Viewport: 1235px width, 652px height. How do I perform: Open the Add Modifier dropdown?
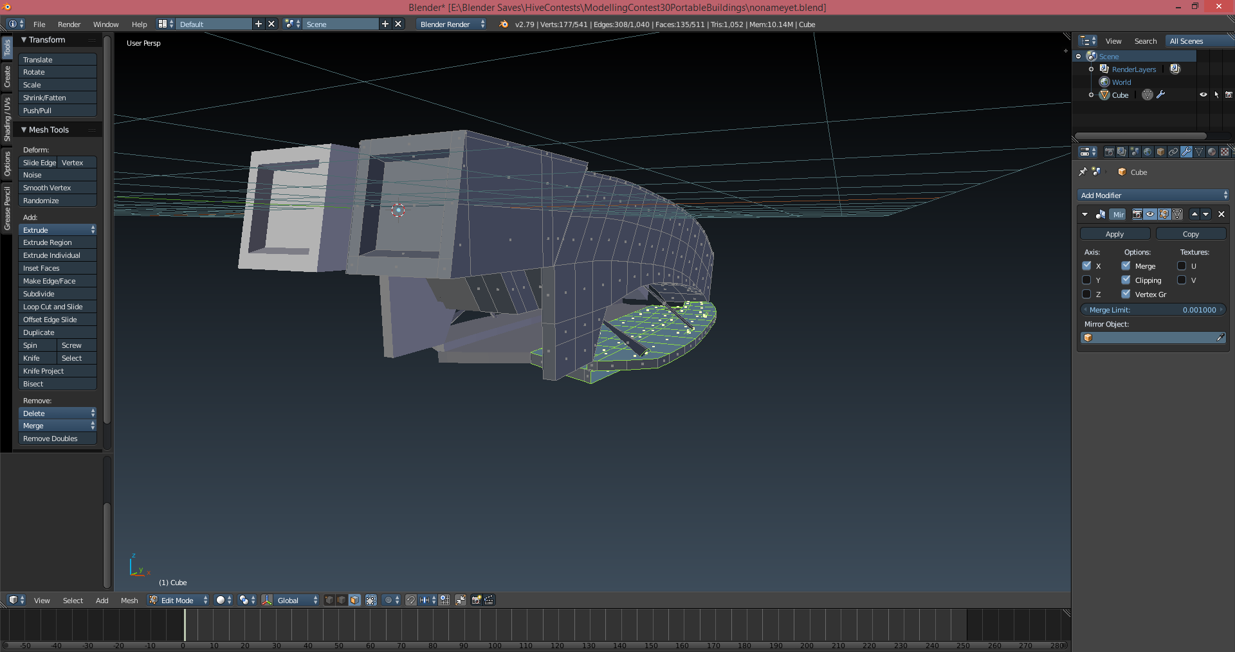point(1153,195)
